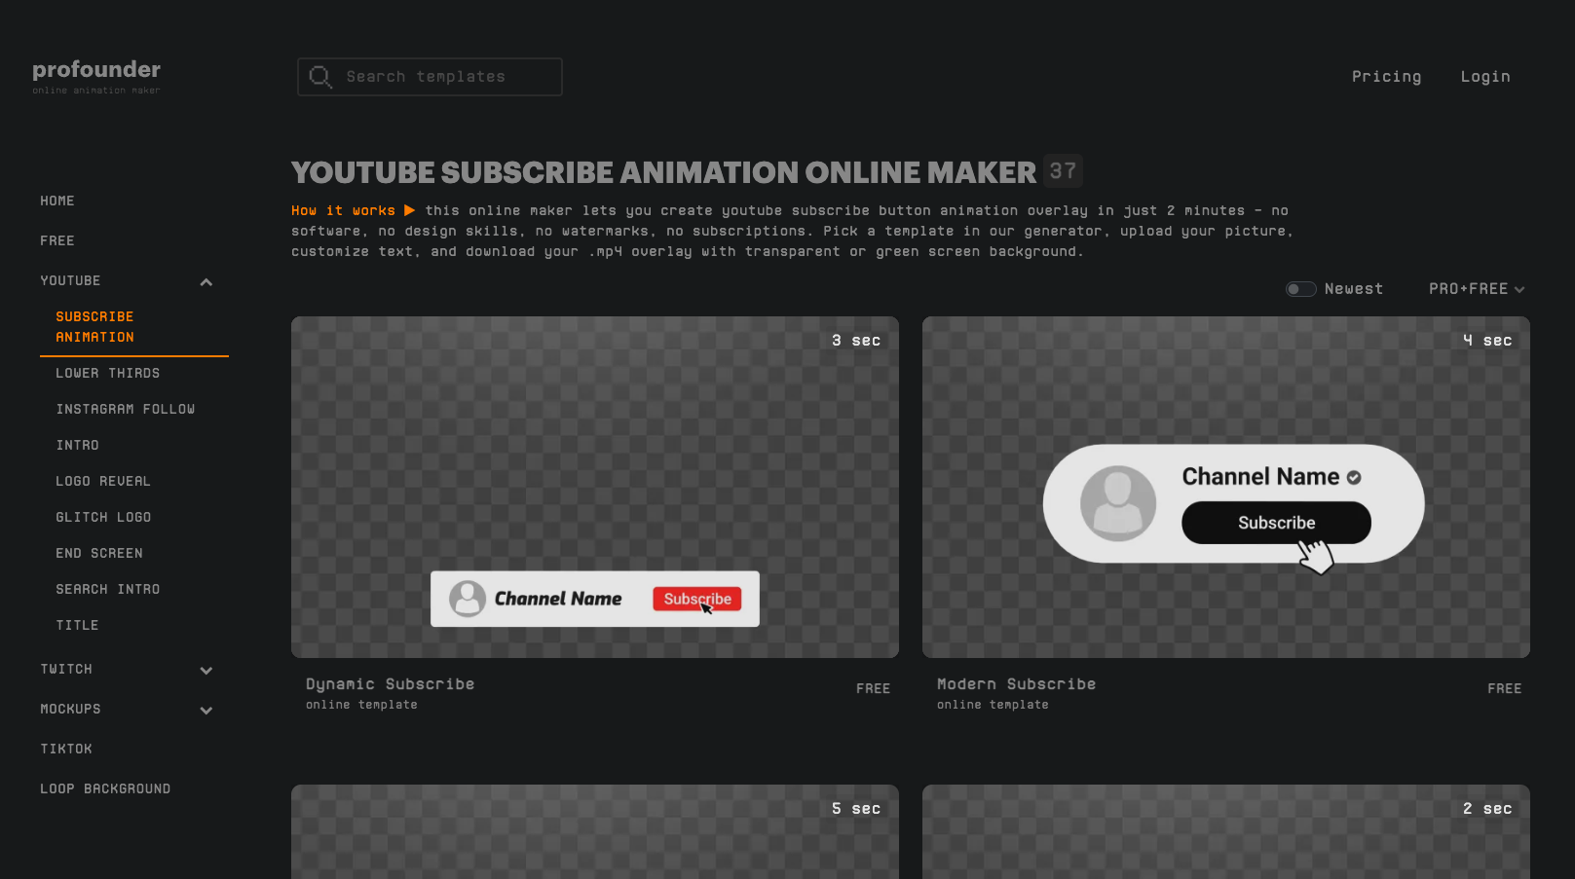
Task: Click FREE label under Modern Subscribe
Action: [x=1505, y=688]
